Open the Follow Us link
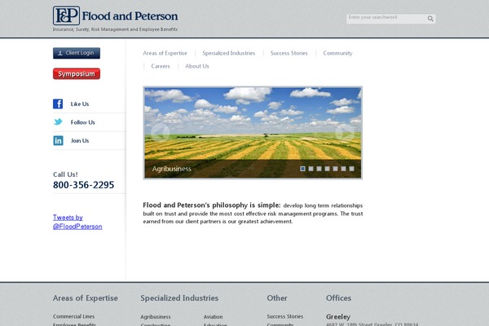 82,122
